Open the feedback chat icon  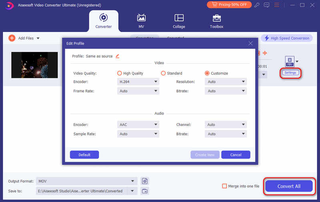[266, 5]
